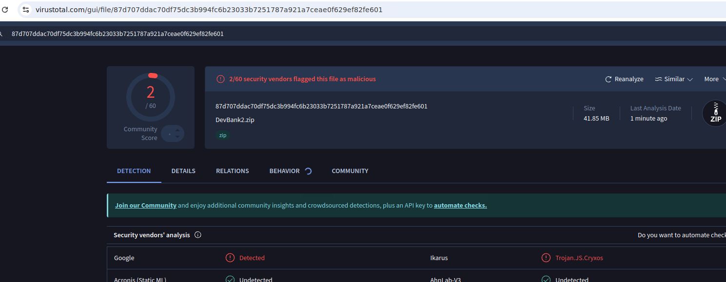
Task: Focus the browser address bar with the virustotal URL
Action: 372,10
